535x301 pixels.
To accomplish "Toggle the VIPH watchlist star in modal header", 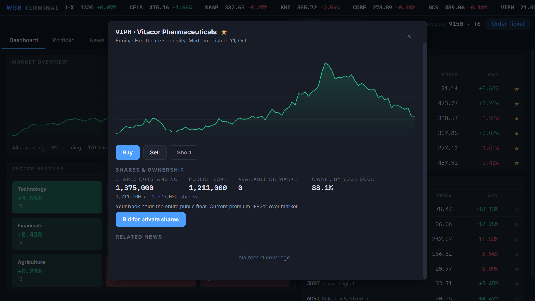I will click(x=224, y=32).
